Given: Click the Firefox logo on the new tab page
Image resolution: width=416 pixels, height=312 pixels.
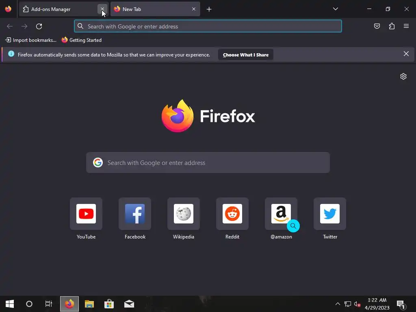Looking at the screenshot, I should pos(208,116).
